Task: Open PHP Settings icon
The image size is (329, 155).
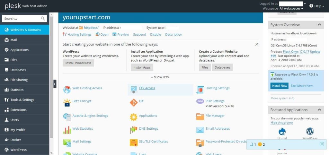Action: 200,101
